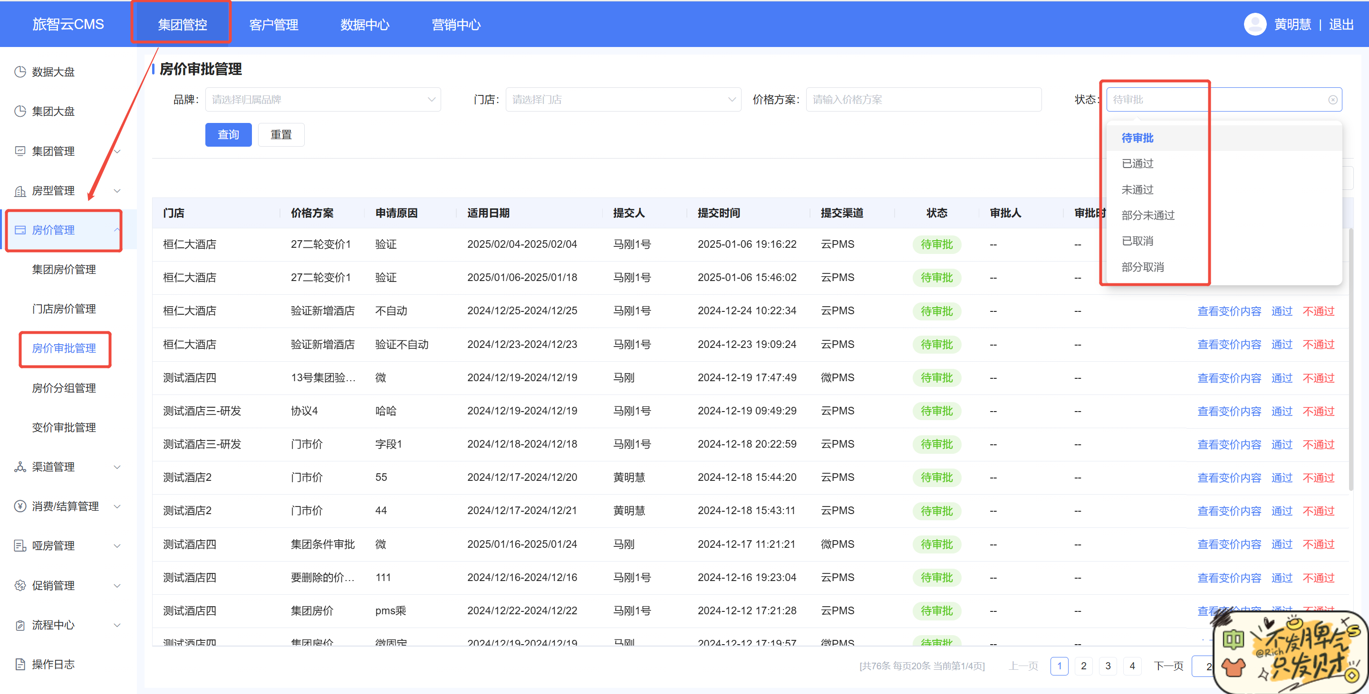This screenshot has height=694, width=1369.
Task: Click 通过 for the 13号集团验 row
Action: 1282,378
